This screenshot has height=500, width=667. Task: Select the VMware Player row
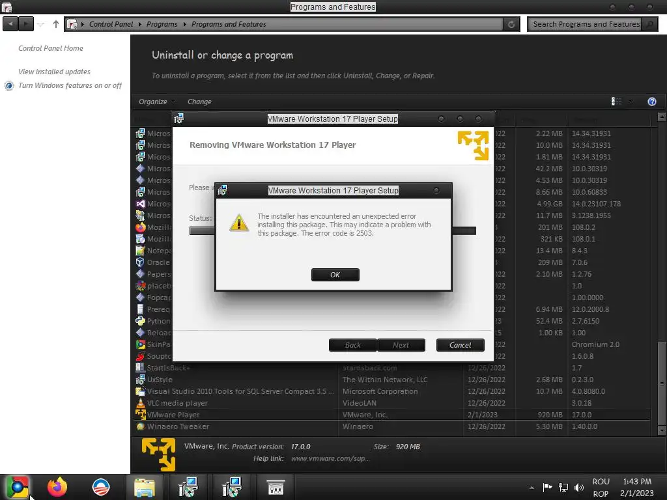(391, 415)
